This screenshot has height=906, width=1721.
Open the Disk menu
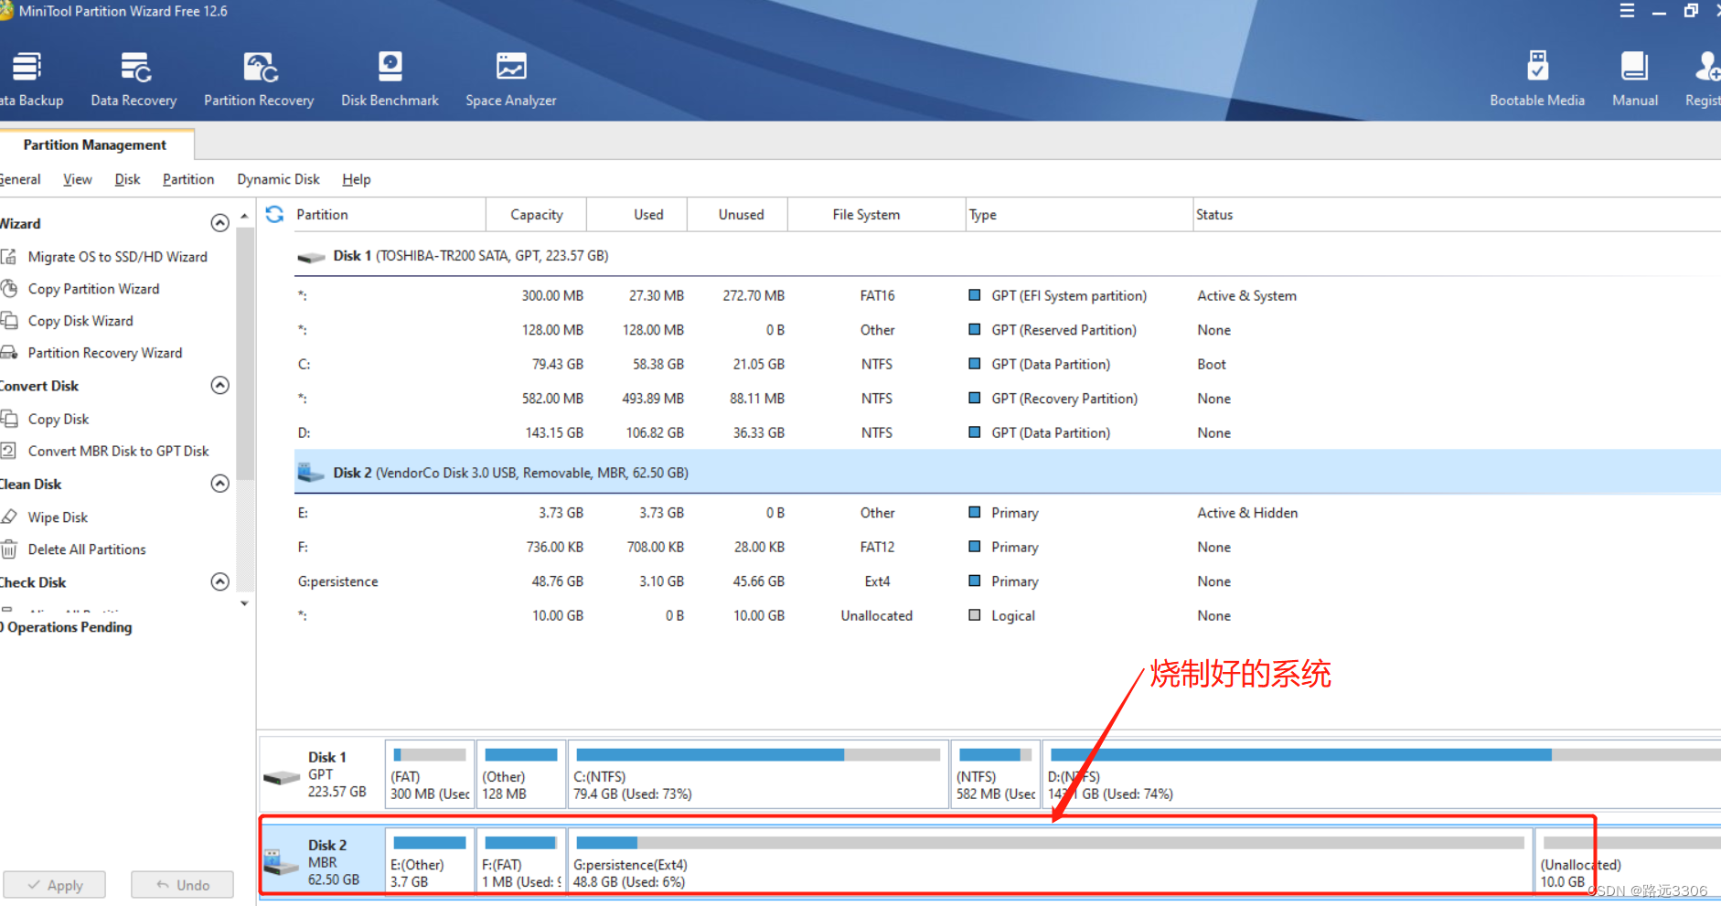tap(127, 179)
